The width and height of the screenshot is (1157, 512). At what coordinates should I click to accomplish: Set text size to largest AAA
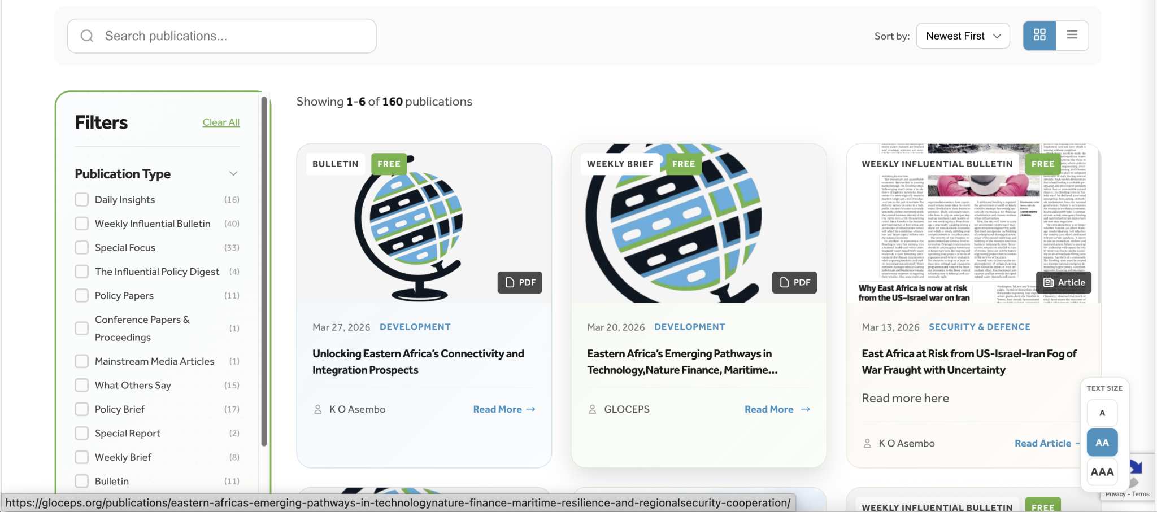pyautogui.click(x=1102, y=472)
